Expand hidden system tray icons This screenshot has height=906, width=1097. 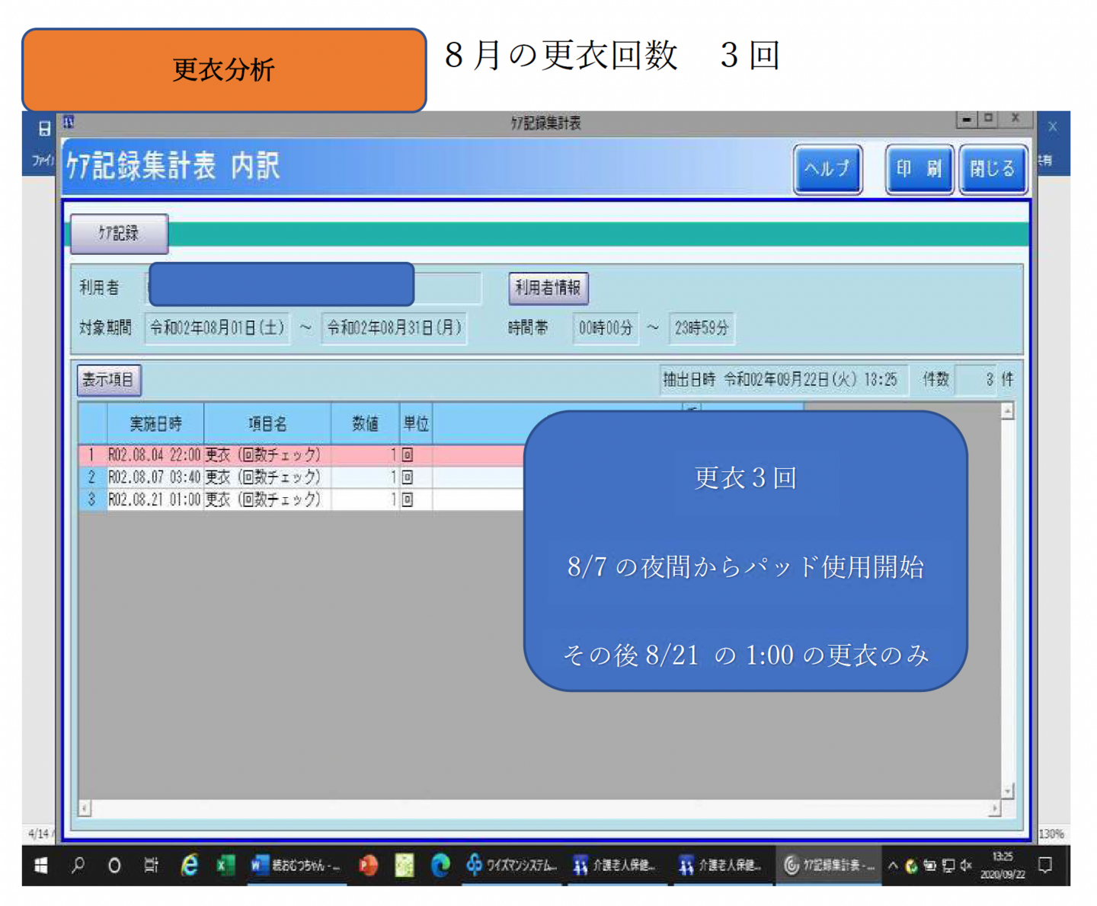click(x=893, y=866)
